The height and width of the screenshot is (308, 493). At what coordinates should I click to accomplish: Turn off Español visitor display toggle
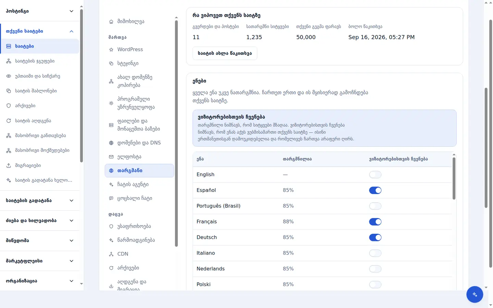pyautogui.click(x=375, y=190)
